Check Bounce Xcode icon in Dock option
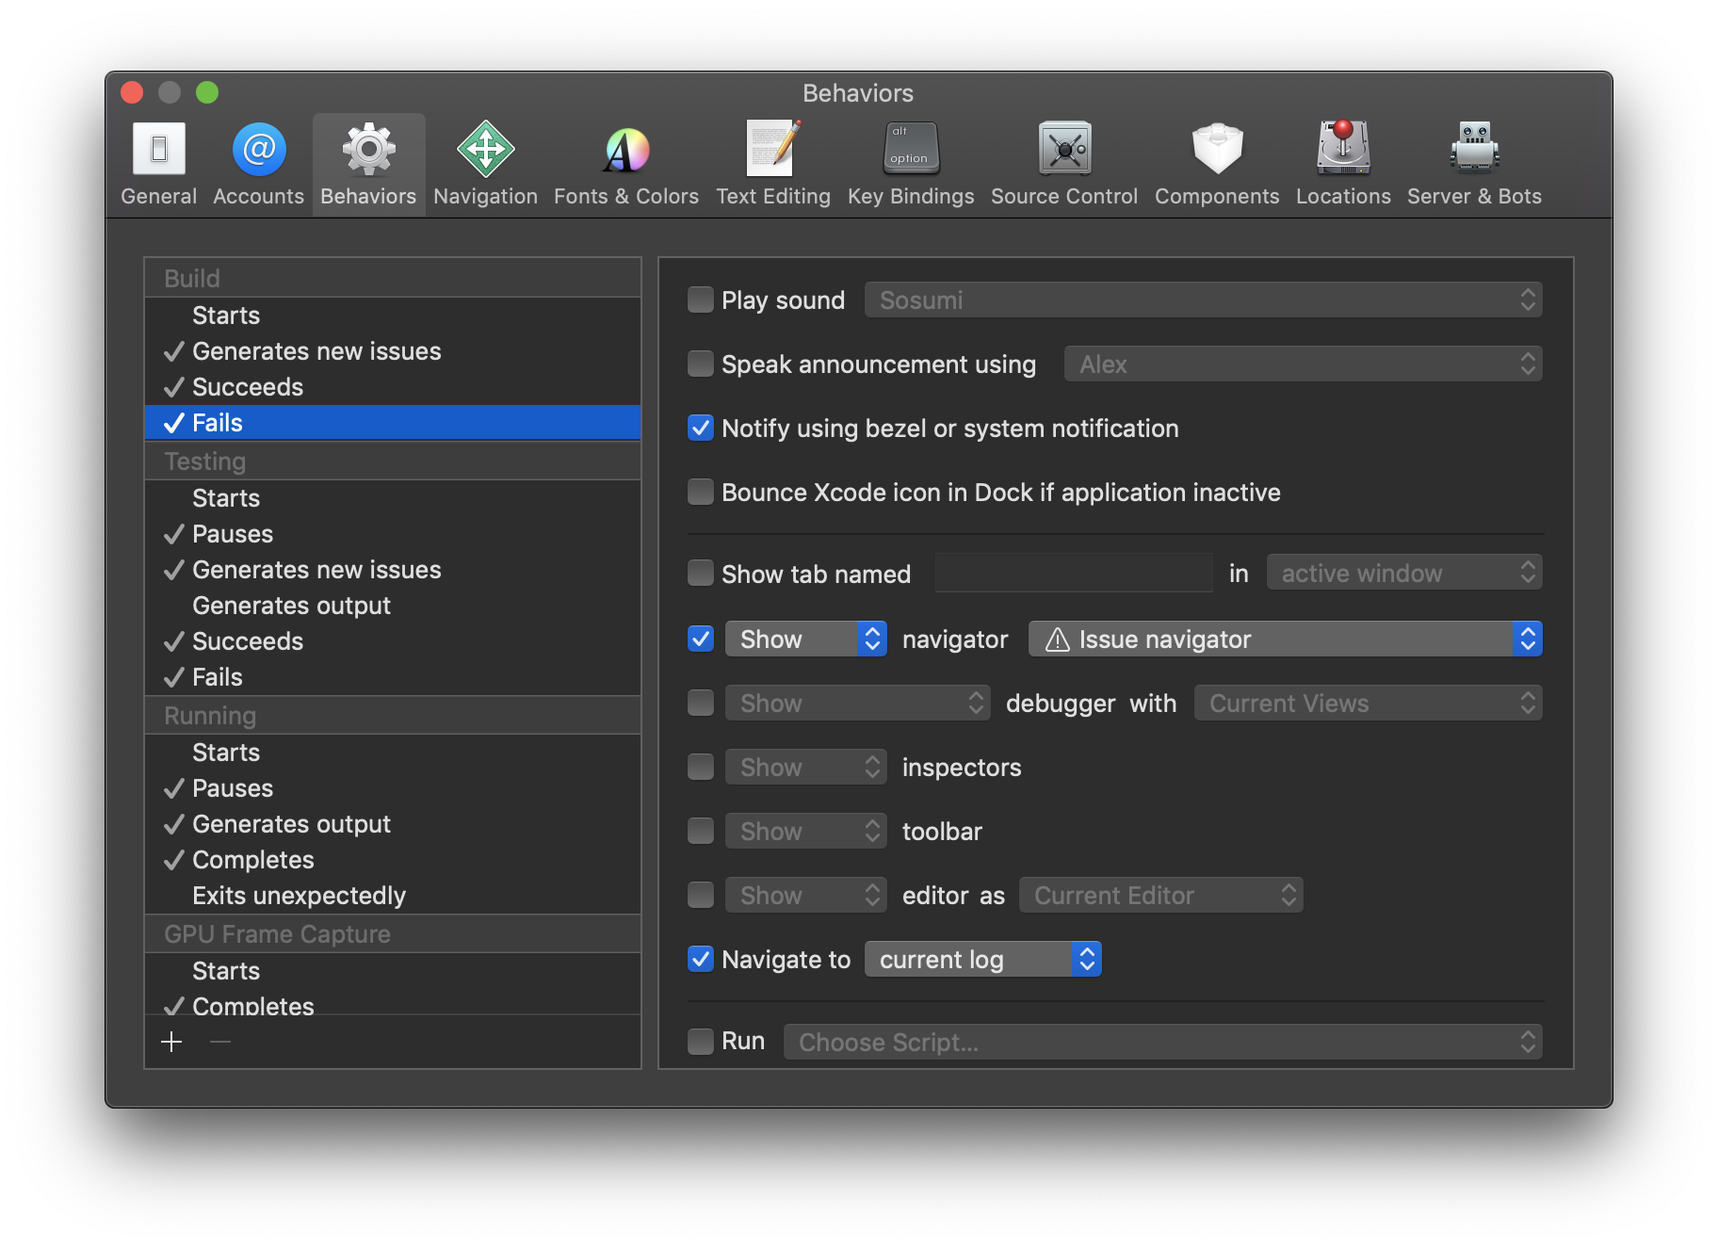This screenshot has width=1718, height=1247. pyautogui.click(x=700, y=492)
